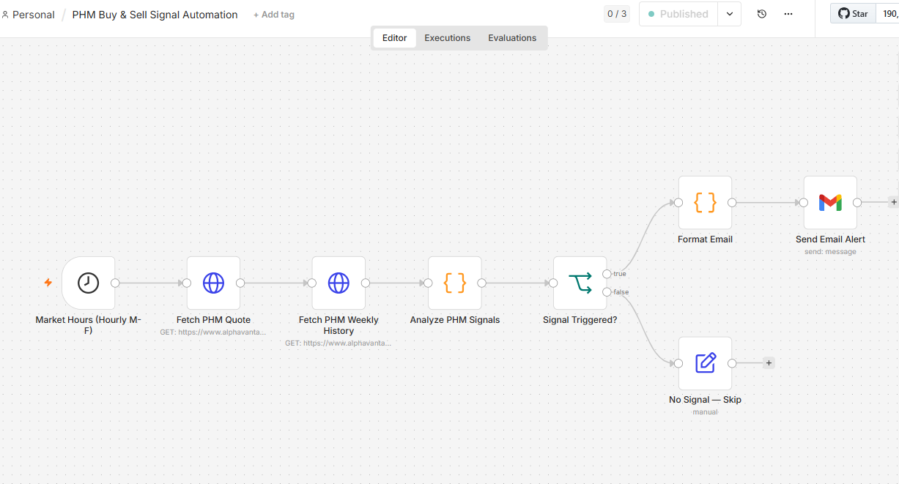Click the Send Email Alert label
Image resolution: width=899 pixels, height=484 pixels.
click(830, 239)
